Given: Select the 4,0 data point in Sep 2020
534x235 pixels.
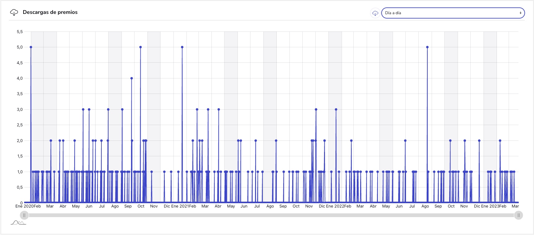Looking at the screenshot, I should (132, 78).
